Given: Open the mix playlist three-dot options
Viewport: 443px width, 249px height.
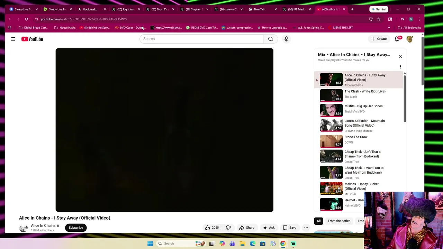Looking at the screenshot, I should point(400,67).
